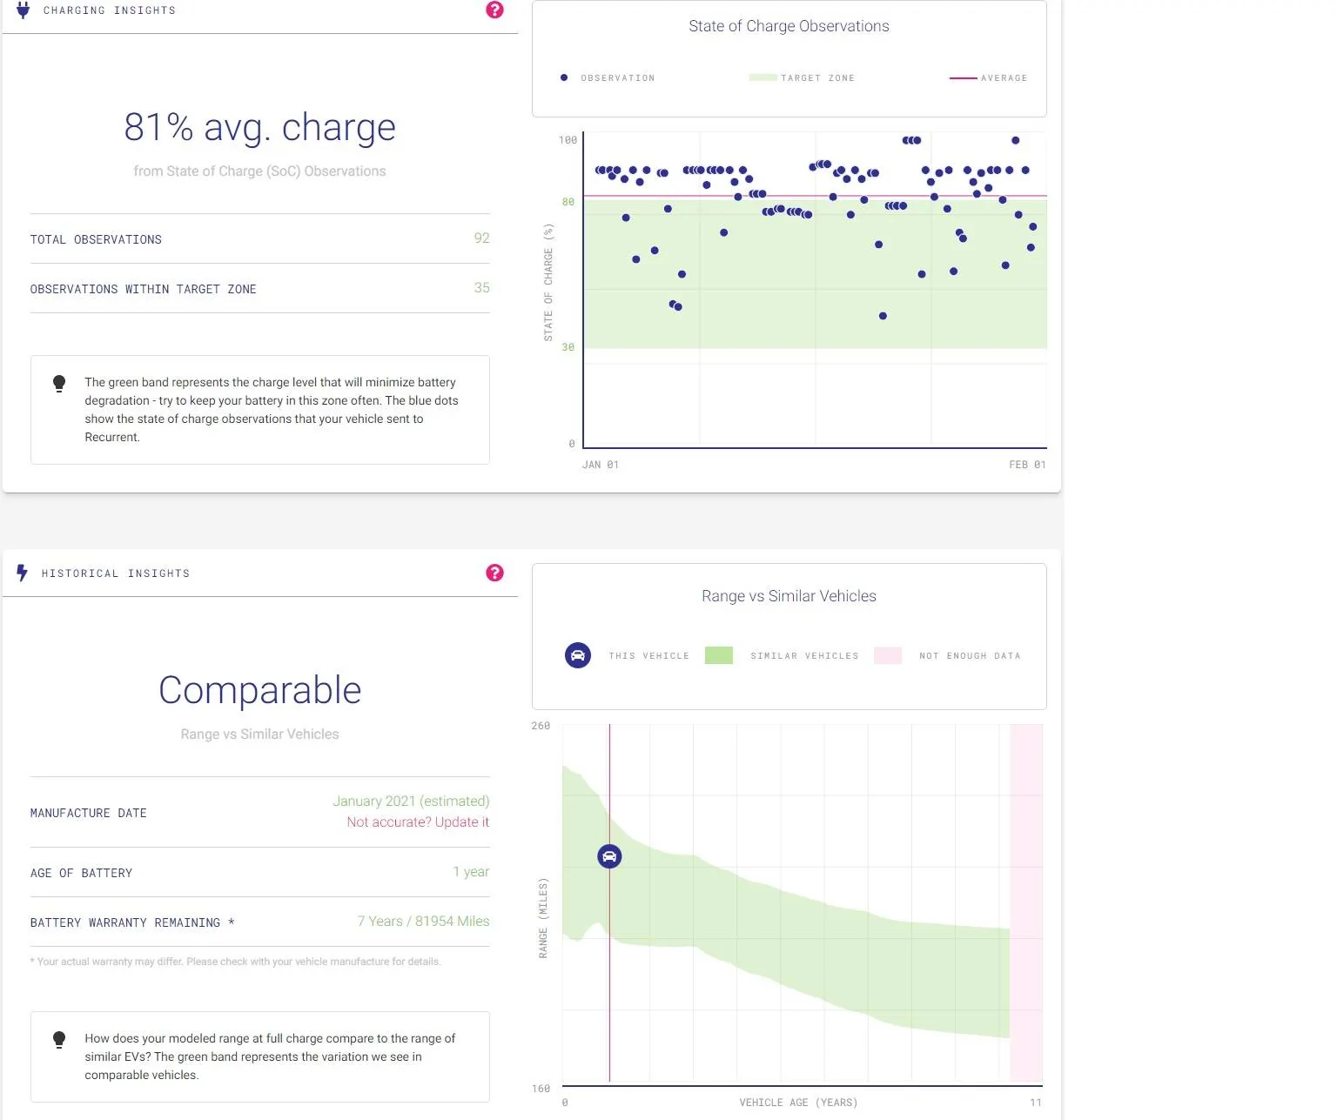Click the 100% observation dot near Feb 01
This screenshot has width=1337, height=1120.
point(1015,140)
